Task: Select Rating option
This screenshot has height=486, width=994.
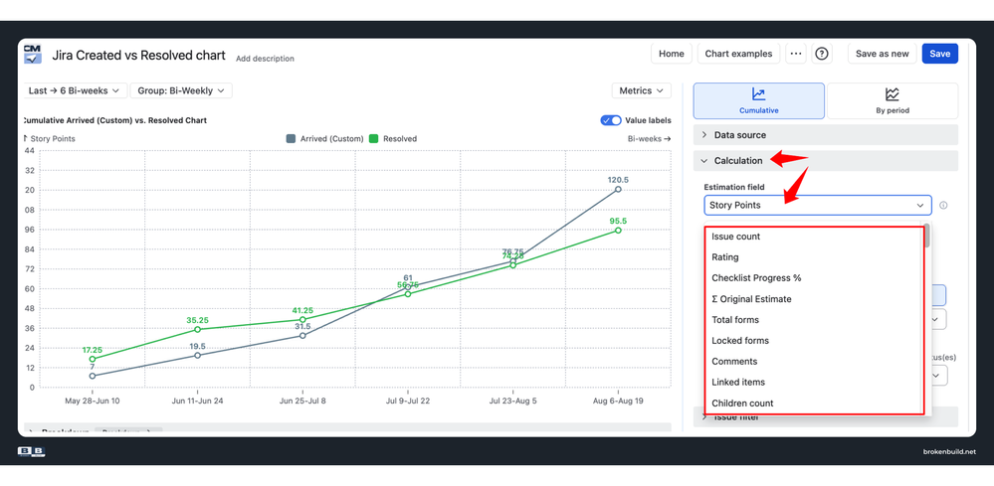Action: 813,257
